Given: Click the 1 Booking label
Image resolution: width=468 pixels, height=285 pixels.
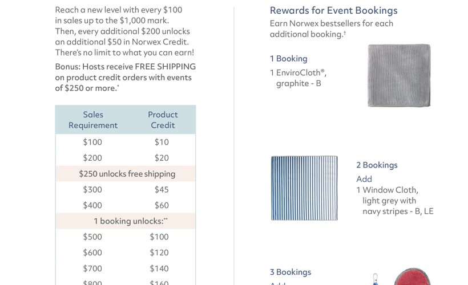Looking at the screenshot, I should [288, 59].
